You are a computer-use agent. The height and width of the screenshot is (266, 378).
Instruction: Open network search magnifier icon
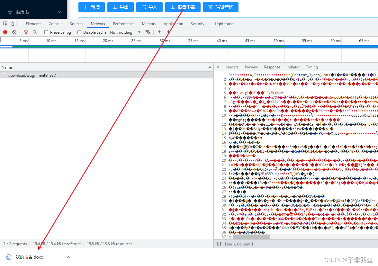35,32
